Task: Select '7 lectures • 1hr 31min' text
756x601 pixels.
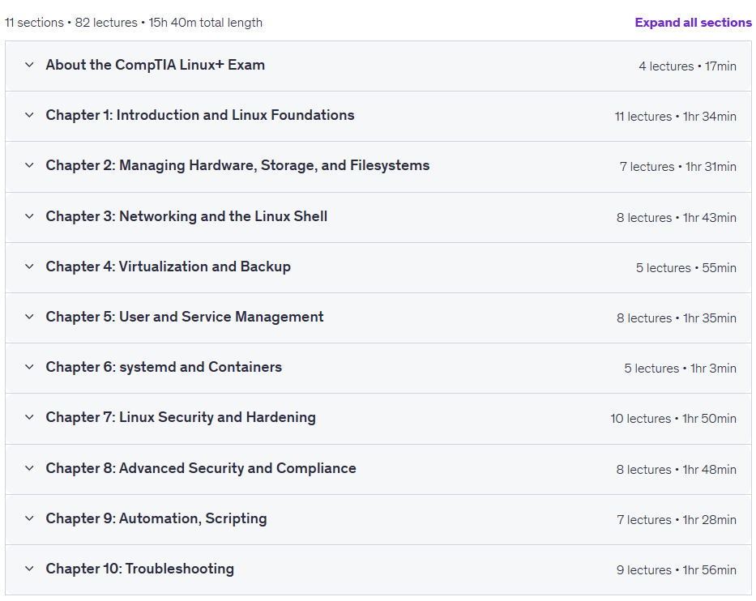Action: pos(678,166)
